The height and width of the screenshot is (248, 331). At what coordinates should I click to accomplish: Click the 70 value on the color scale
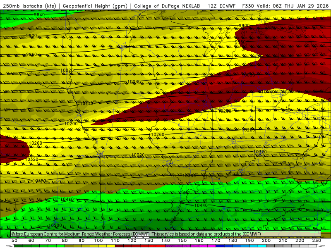pyautogui.click(x=48, y=241)
